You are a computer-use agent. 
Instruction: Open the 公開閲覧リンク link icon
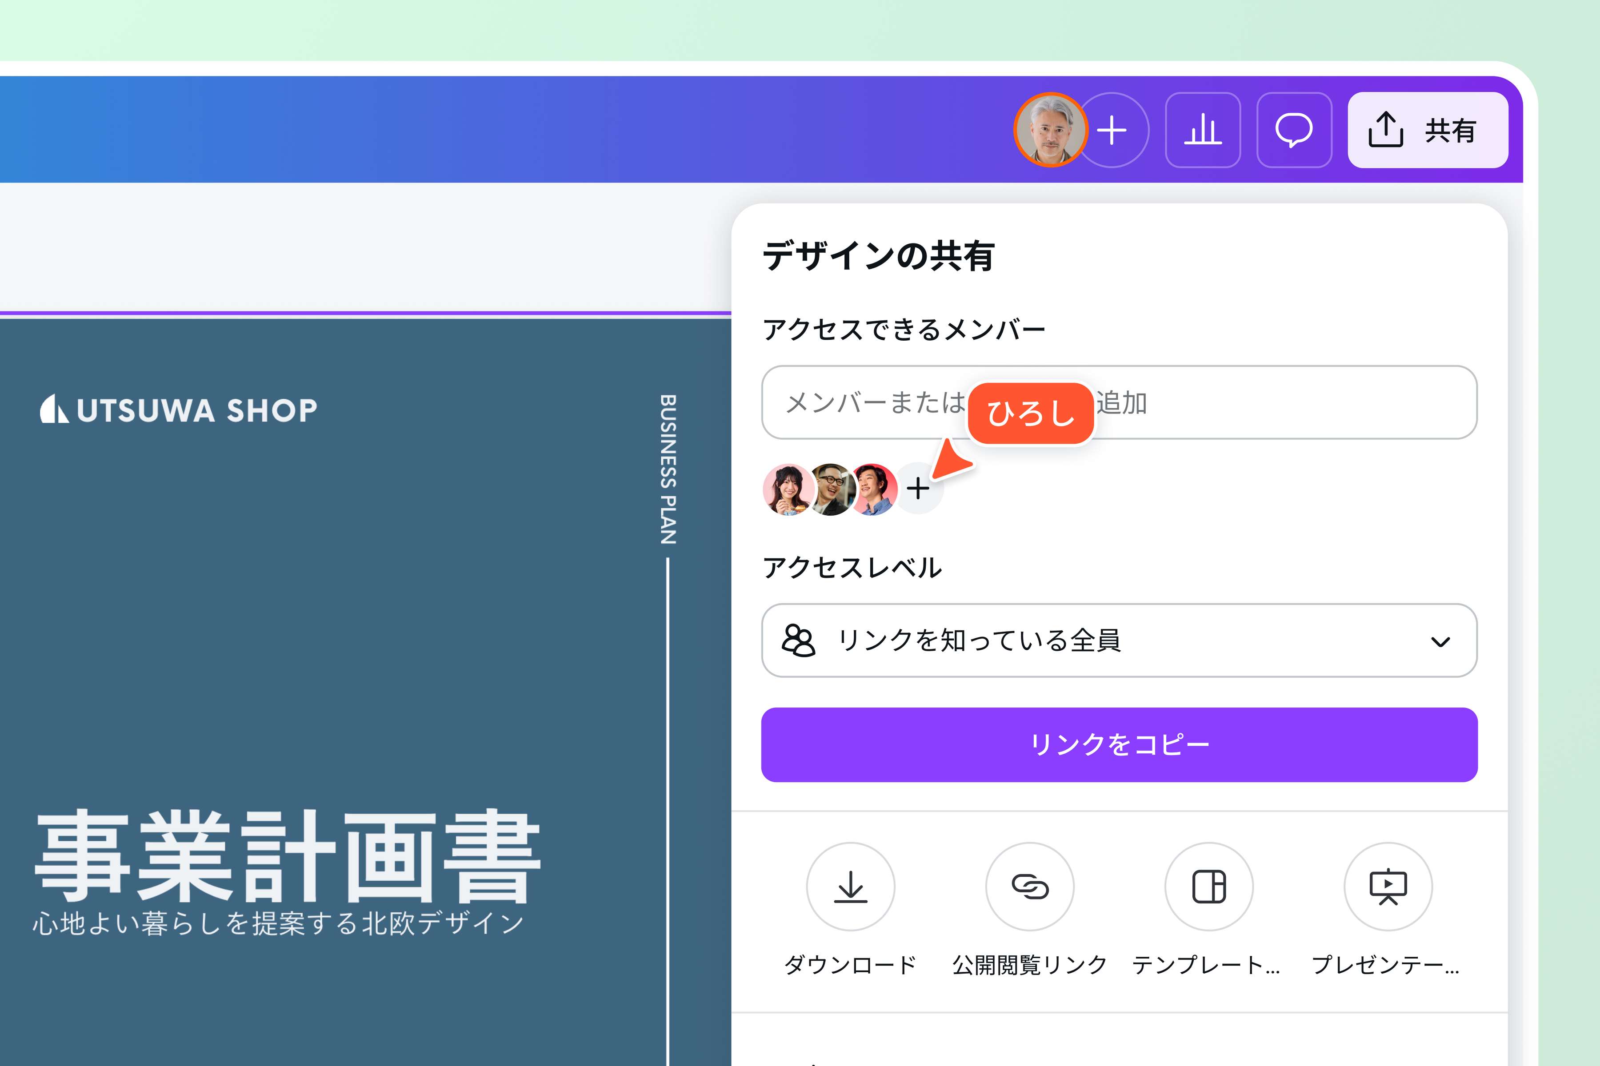1030,887
